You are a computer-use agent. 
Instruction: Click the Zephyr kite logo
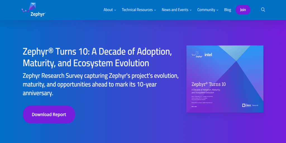pyautogui.click(x=34, y=10)
